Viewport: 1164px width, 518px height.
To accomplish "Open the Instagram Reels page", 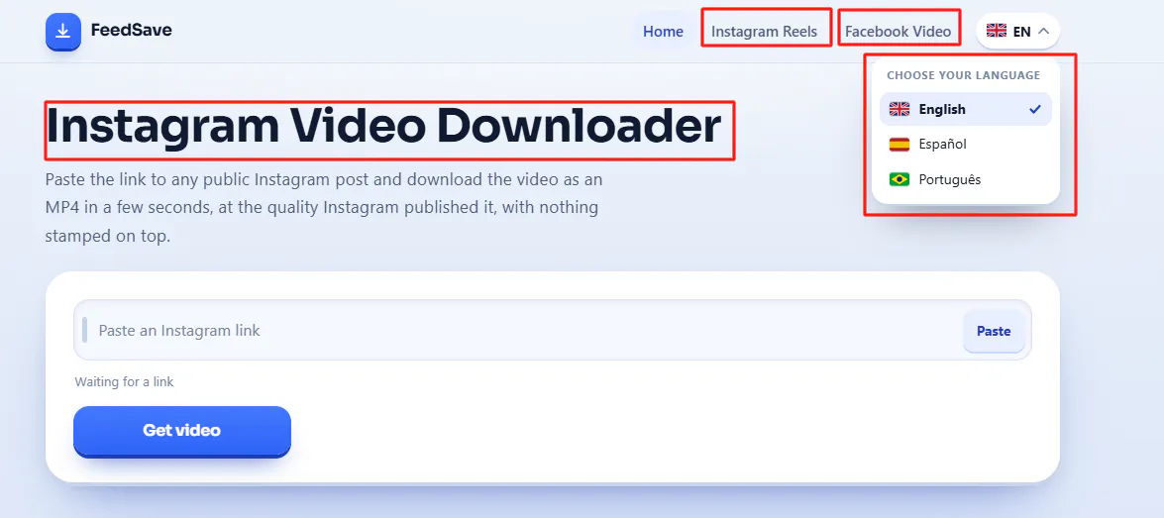I will point(764,31).
